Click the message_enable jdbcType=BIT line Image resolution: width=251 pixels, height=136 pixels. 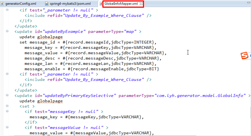tap(92, 69)
